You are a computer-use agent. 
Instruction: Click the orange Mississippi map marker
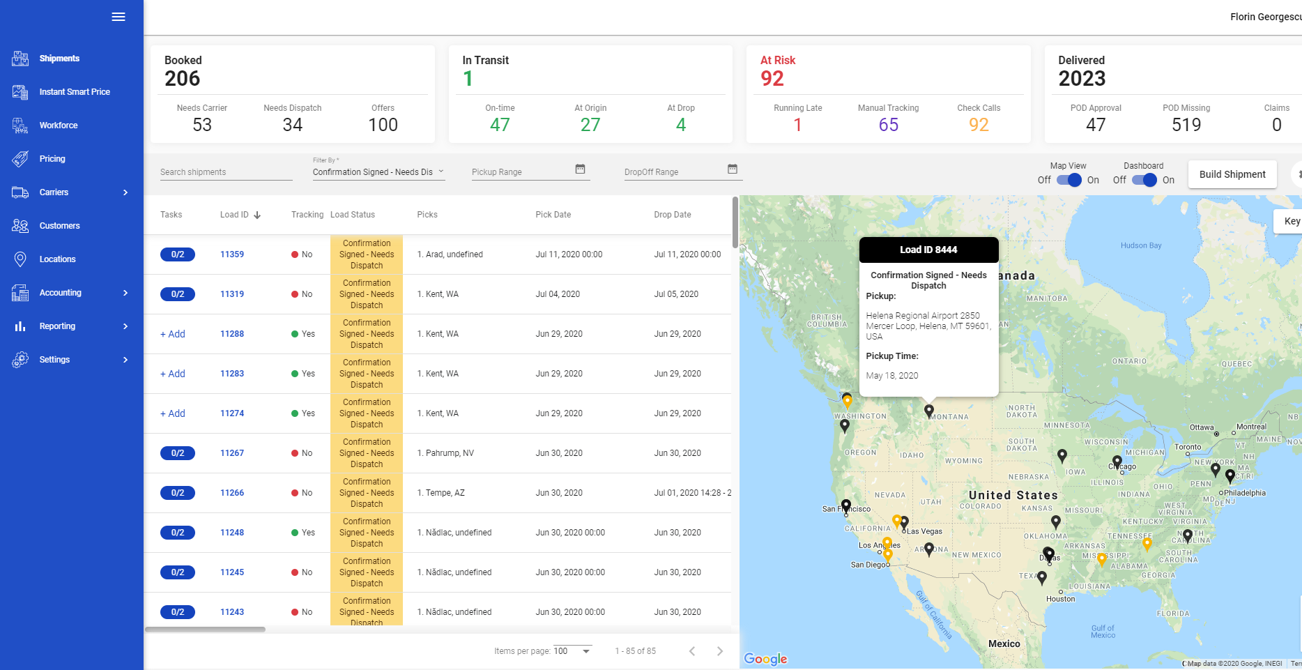1102,559
